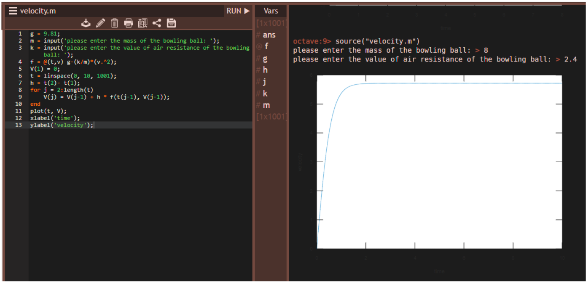The image size is (586, 284).
Task: Print the script via printer icon
Action: coord(129,23)
